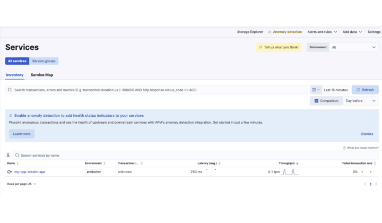
Task: Open the Rows per page selector
Action: tap(22, 184)
